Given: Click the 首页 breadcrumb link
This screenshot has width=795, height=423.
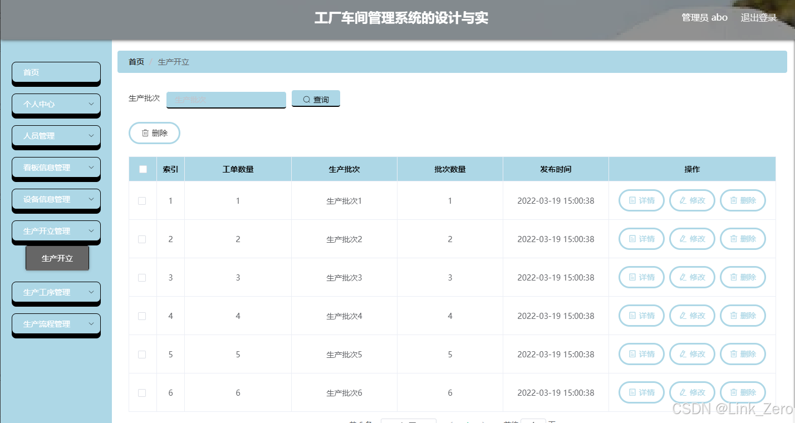Looking at the screenshot, I should point(135,62).
